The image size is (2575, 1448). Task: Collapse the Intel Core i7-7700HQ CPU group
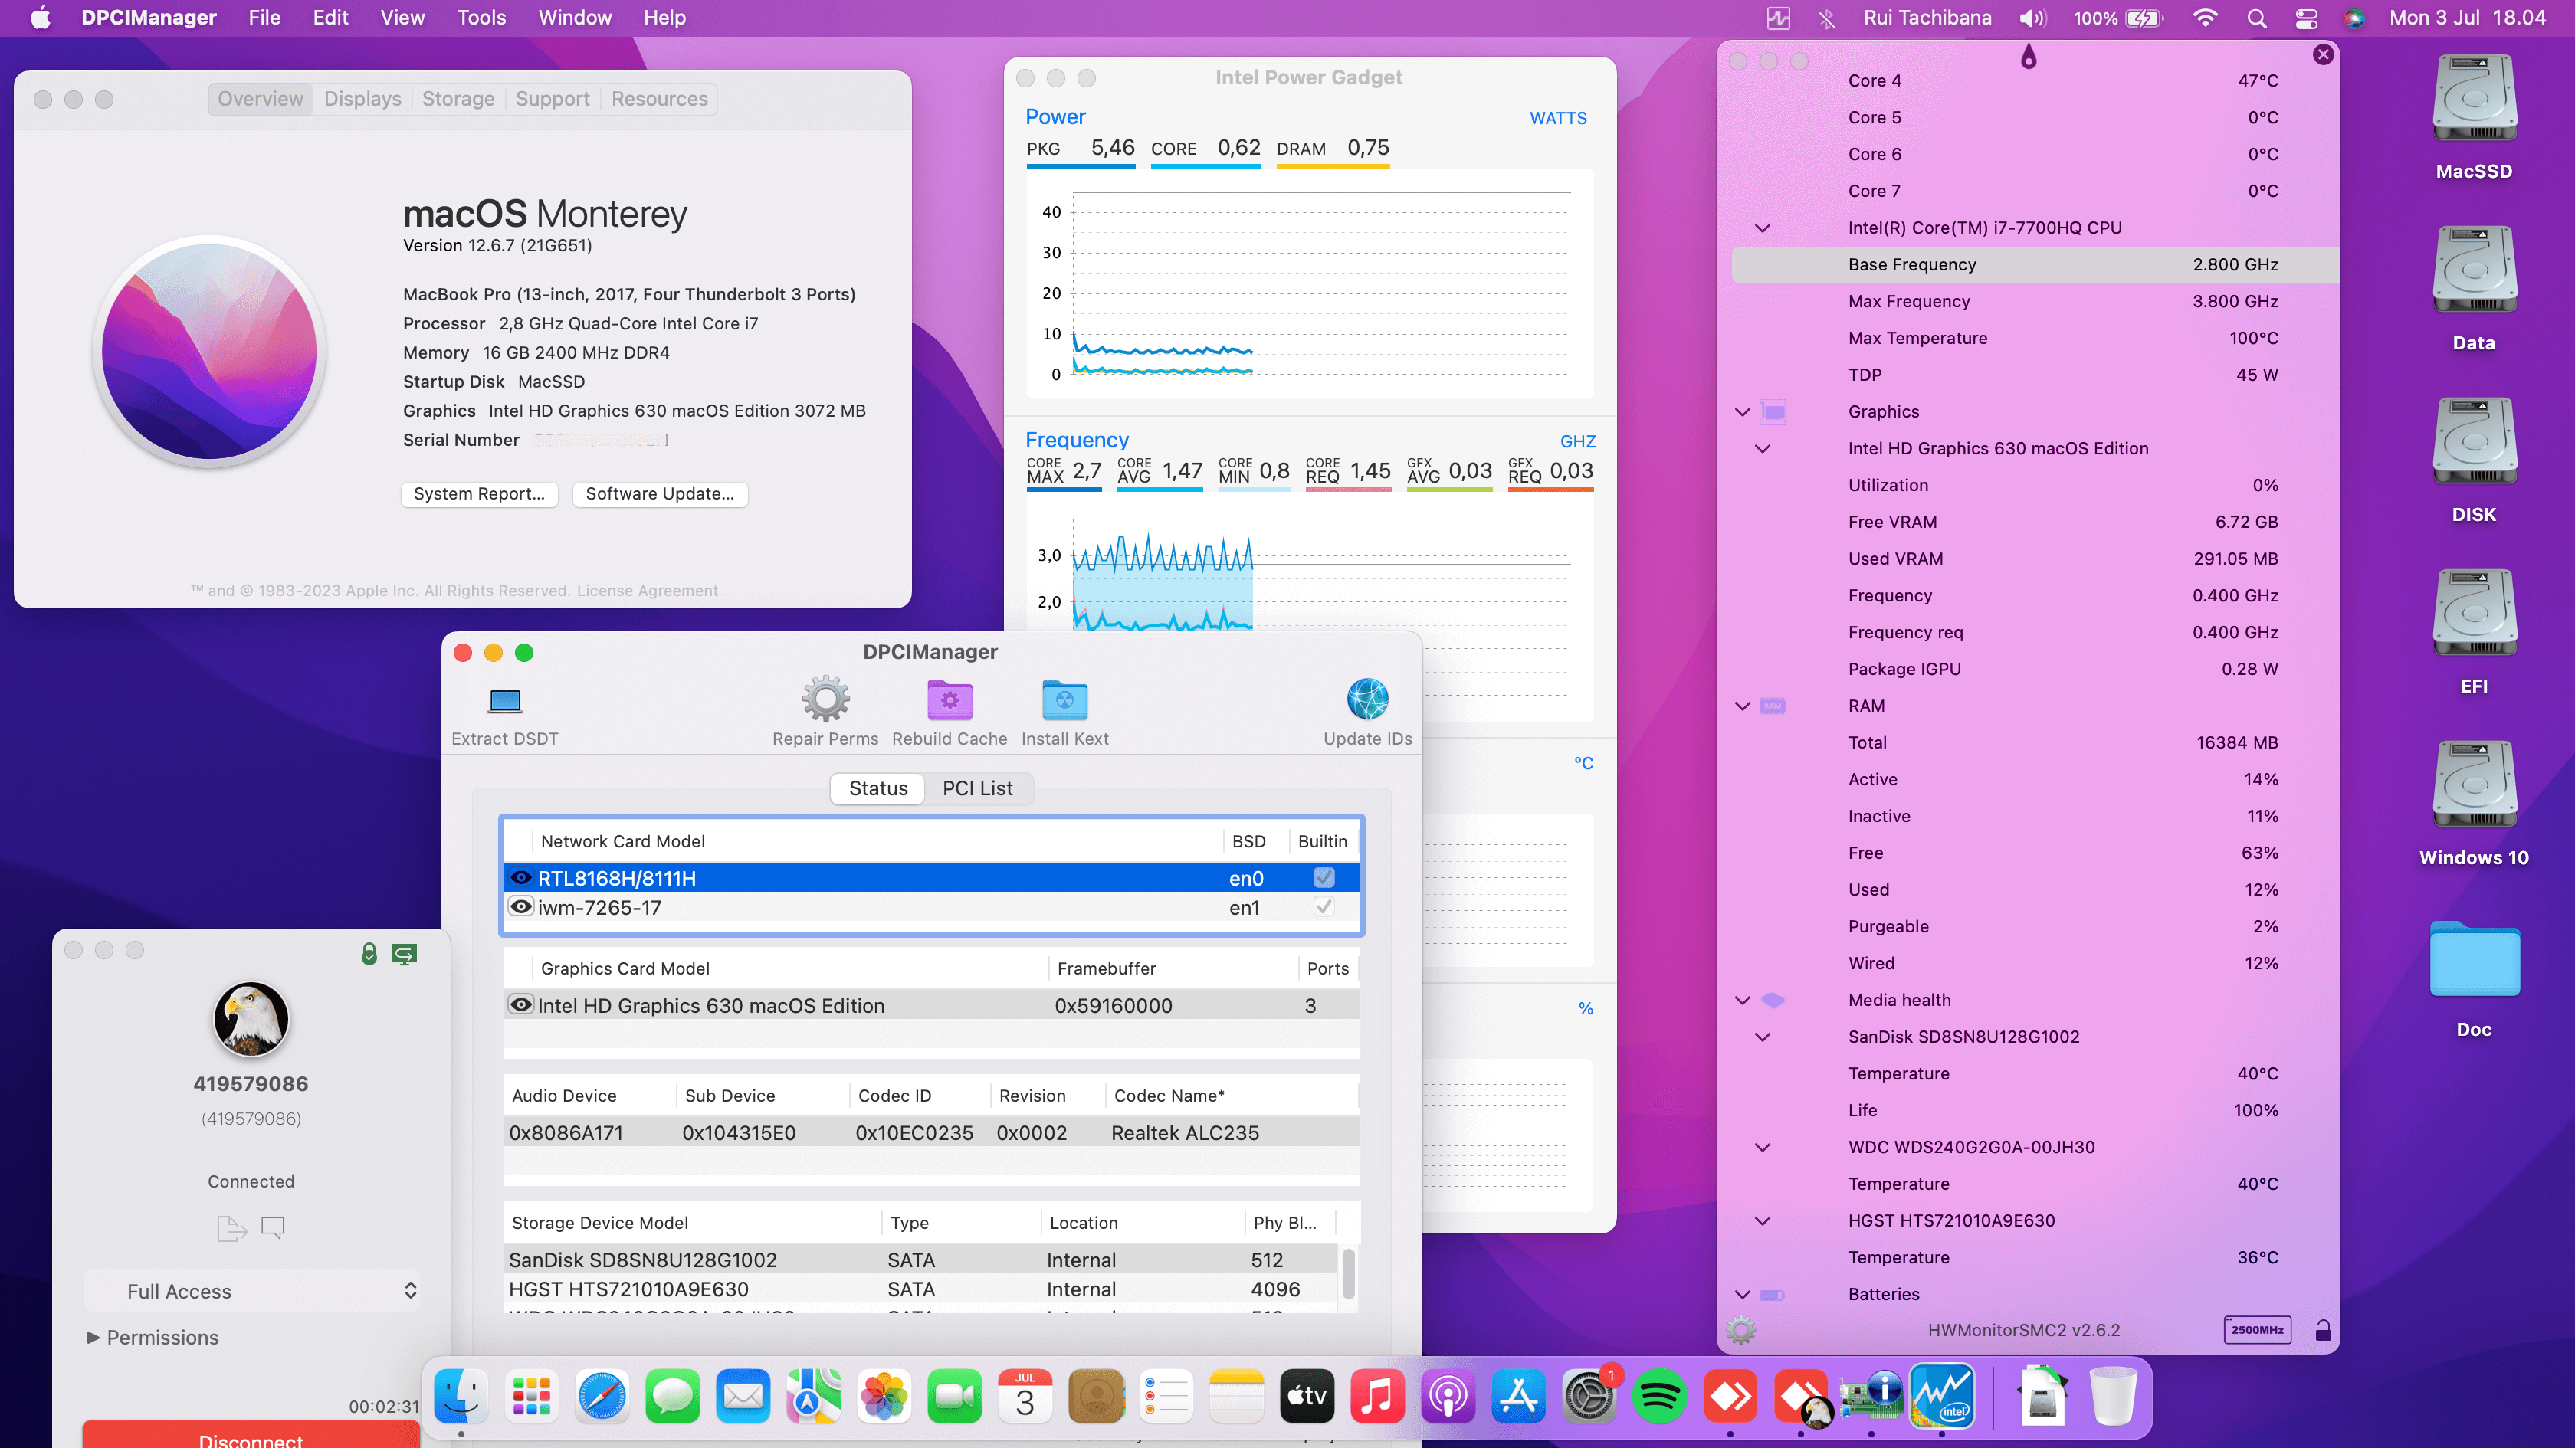[x=1763, y=228]
